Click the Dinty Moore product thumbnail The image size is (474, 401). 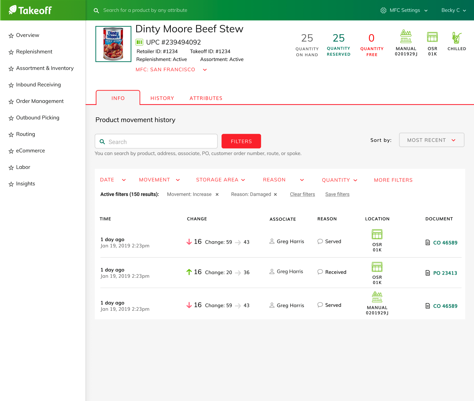click(113, 44)
